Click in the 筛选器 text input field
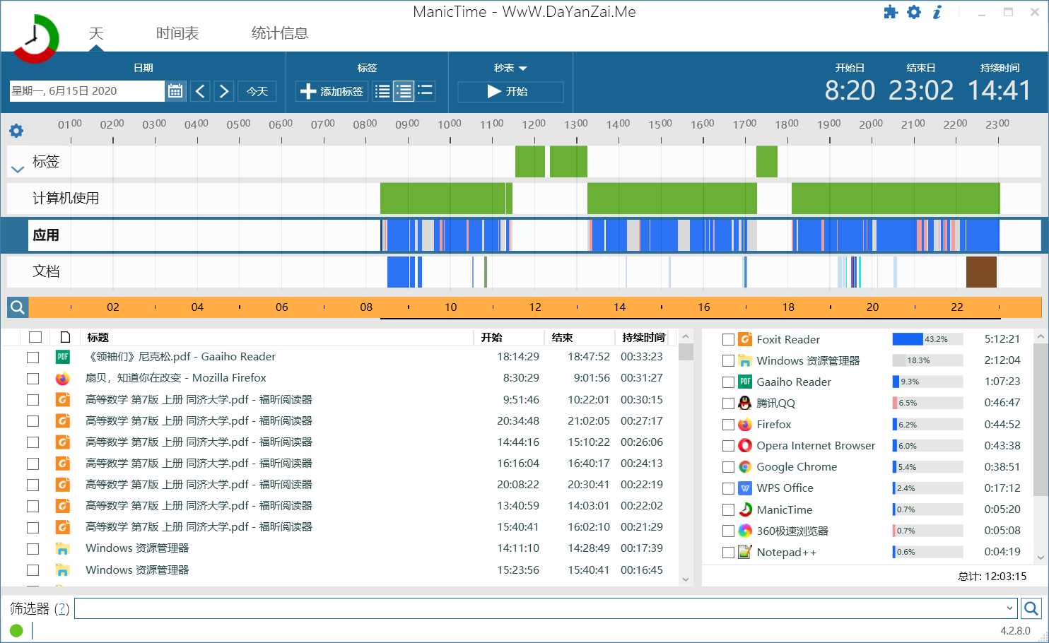The width and height of the screenshot is (1049, 643). coord(539,608)
